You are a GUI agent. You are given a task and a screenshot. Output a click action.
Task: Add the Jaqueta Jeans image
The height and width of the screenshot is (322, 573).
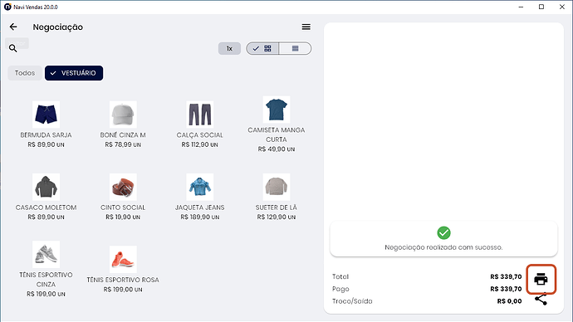pos(199,187)
